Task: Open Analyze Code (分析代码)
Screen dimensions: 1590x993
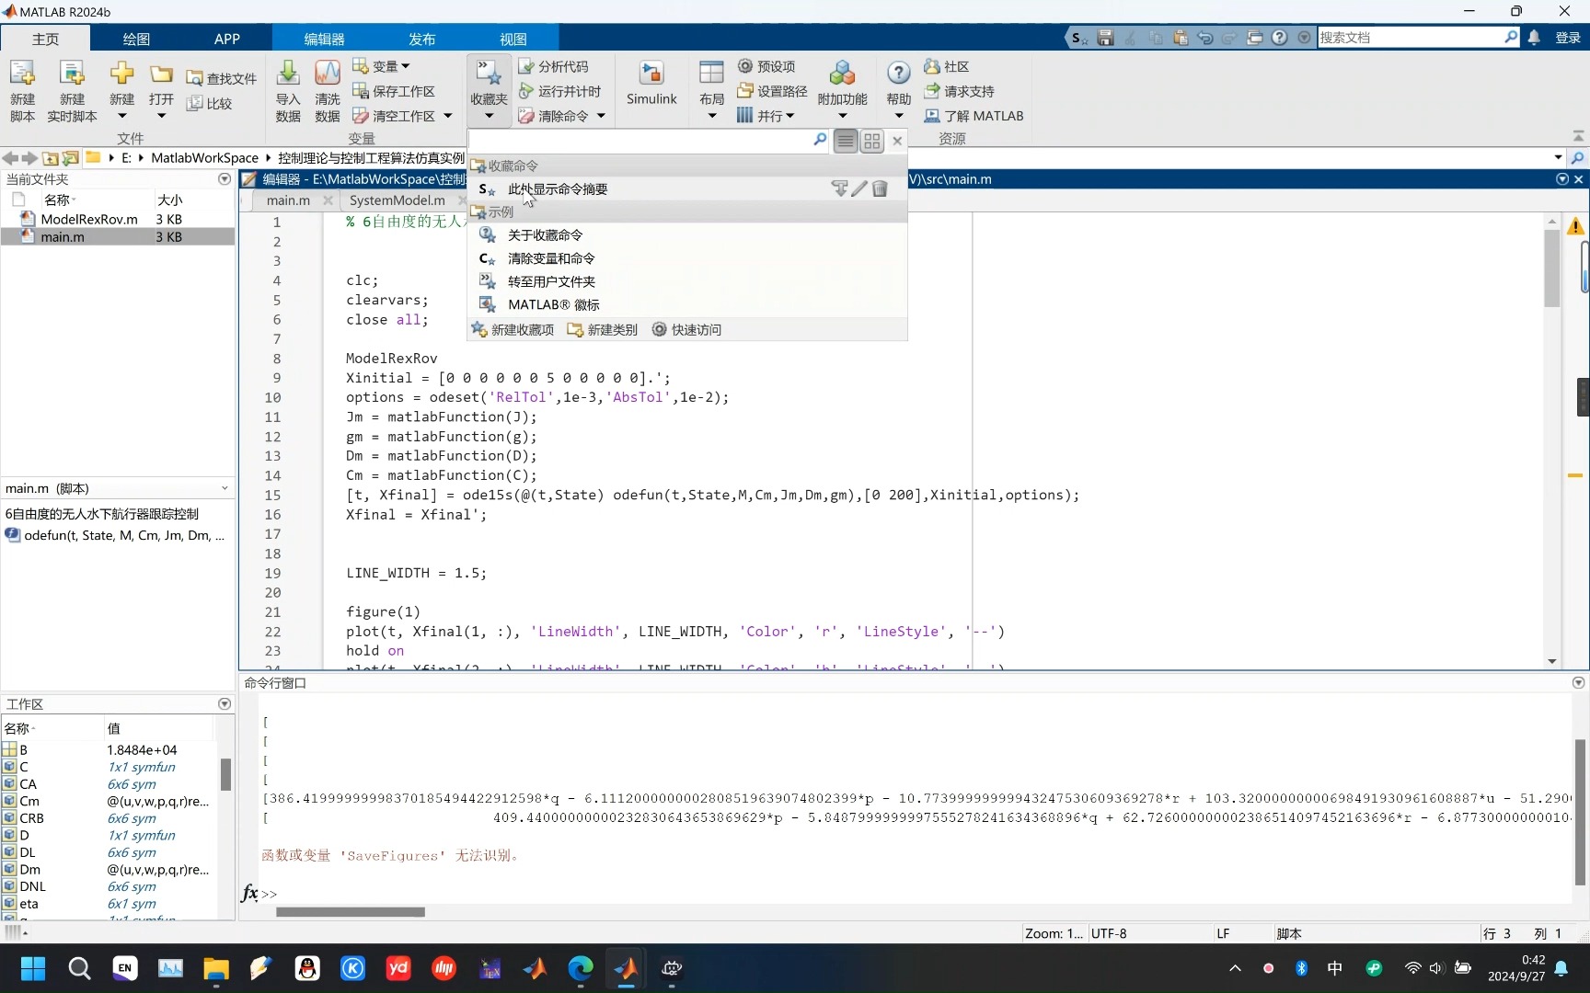Action: pyautogui.click(x=554, y=66)
